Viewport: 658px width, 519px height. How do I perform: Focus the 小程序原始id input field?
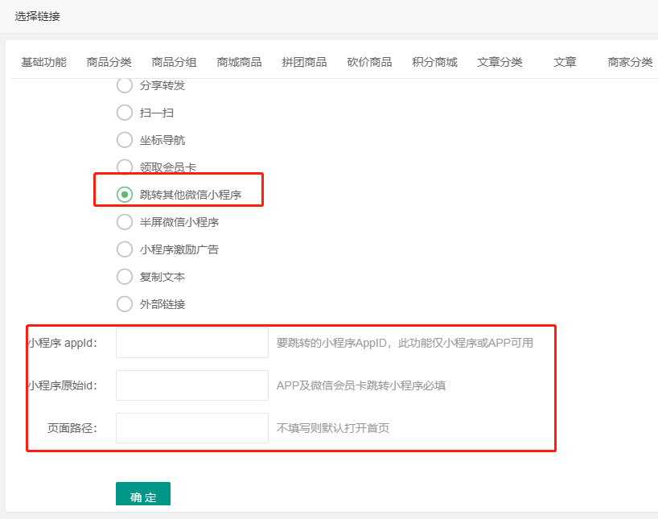click(x=192, y=385)
